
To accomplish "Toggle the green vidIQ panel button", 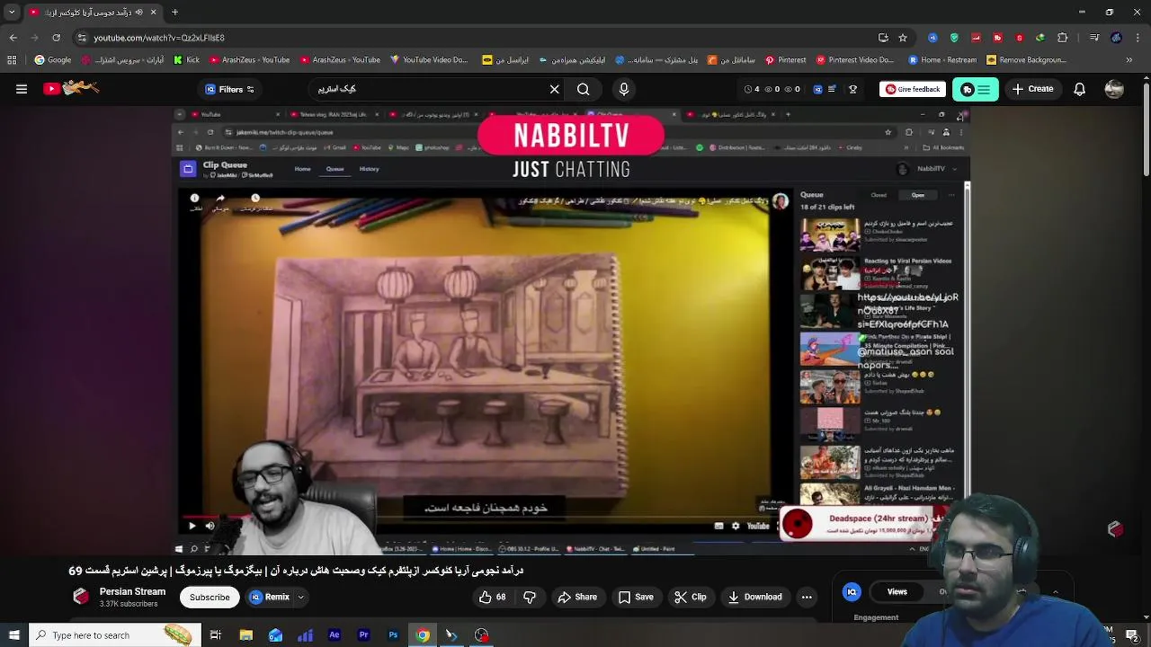I will point(976,89).
